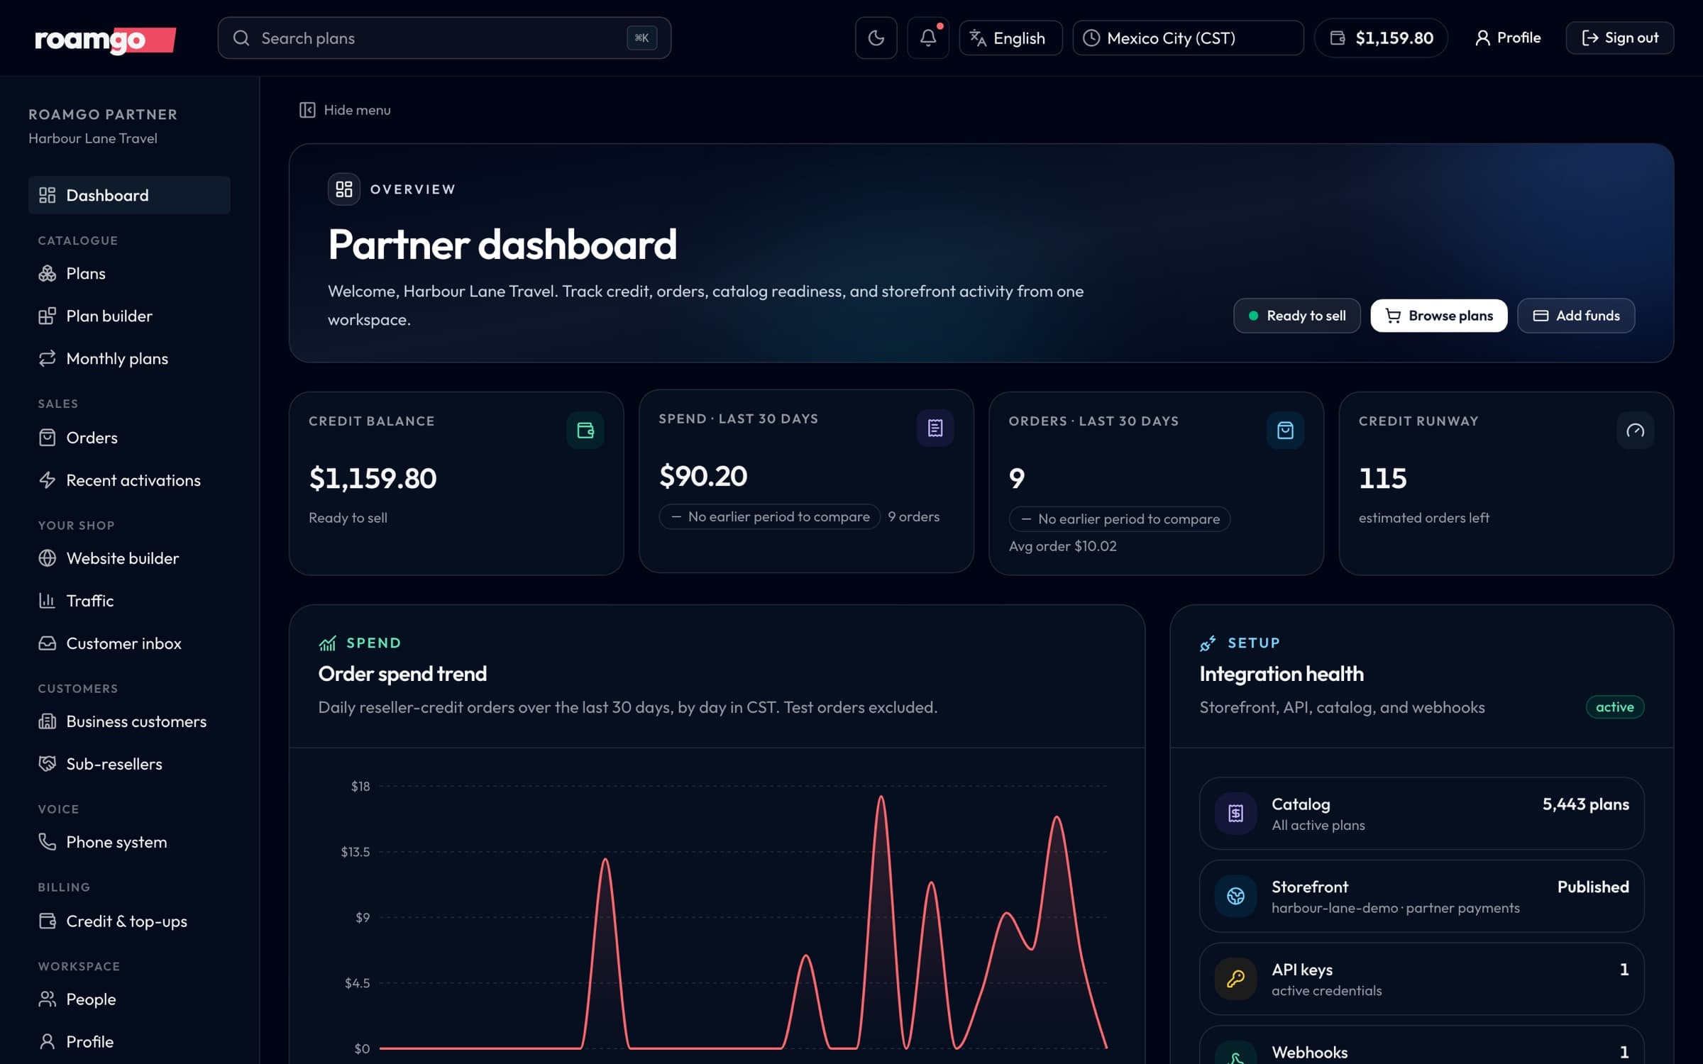This screenshot has height=1064, width=1703.
Task: Open Profile from the top bar
Action: point(1508,38)
